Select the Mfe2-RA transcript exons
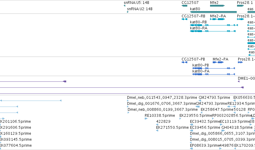 point(218,19)
